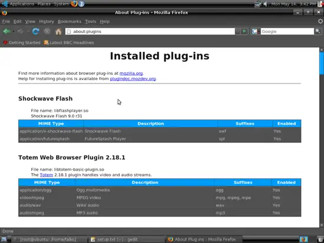Open the plugindoc.mozdev.org link
324x243 pixels.
click(133, 79)
